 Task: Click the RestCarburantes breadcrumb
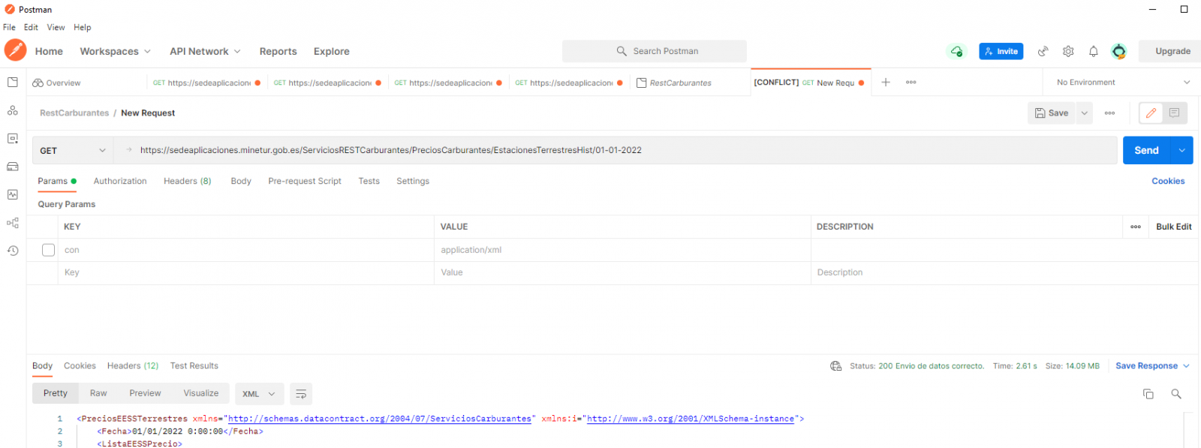(x=74, y=113)
